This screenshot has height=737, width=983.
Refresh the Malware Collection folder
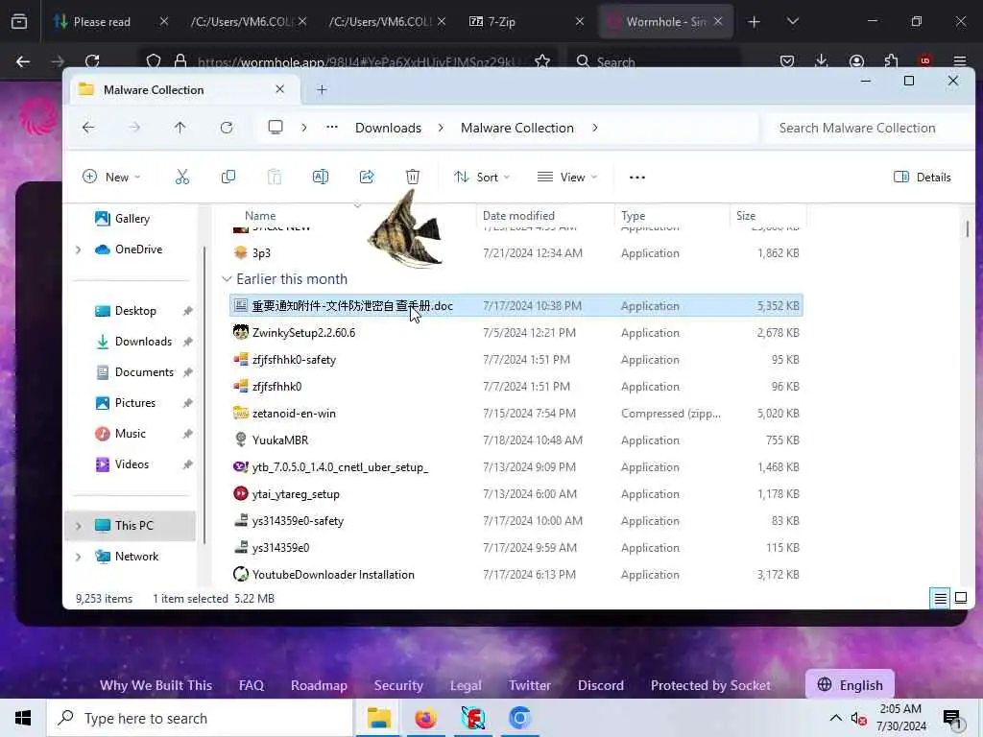pos(227,128)
